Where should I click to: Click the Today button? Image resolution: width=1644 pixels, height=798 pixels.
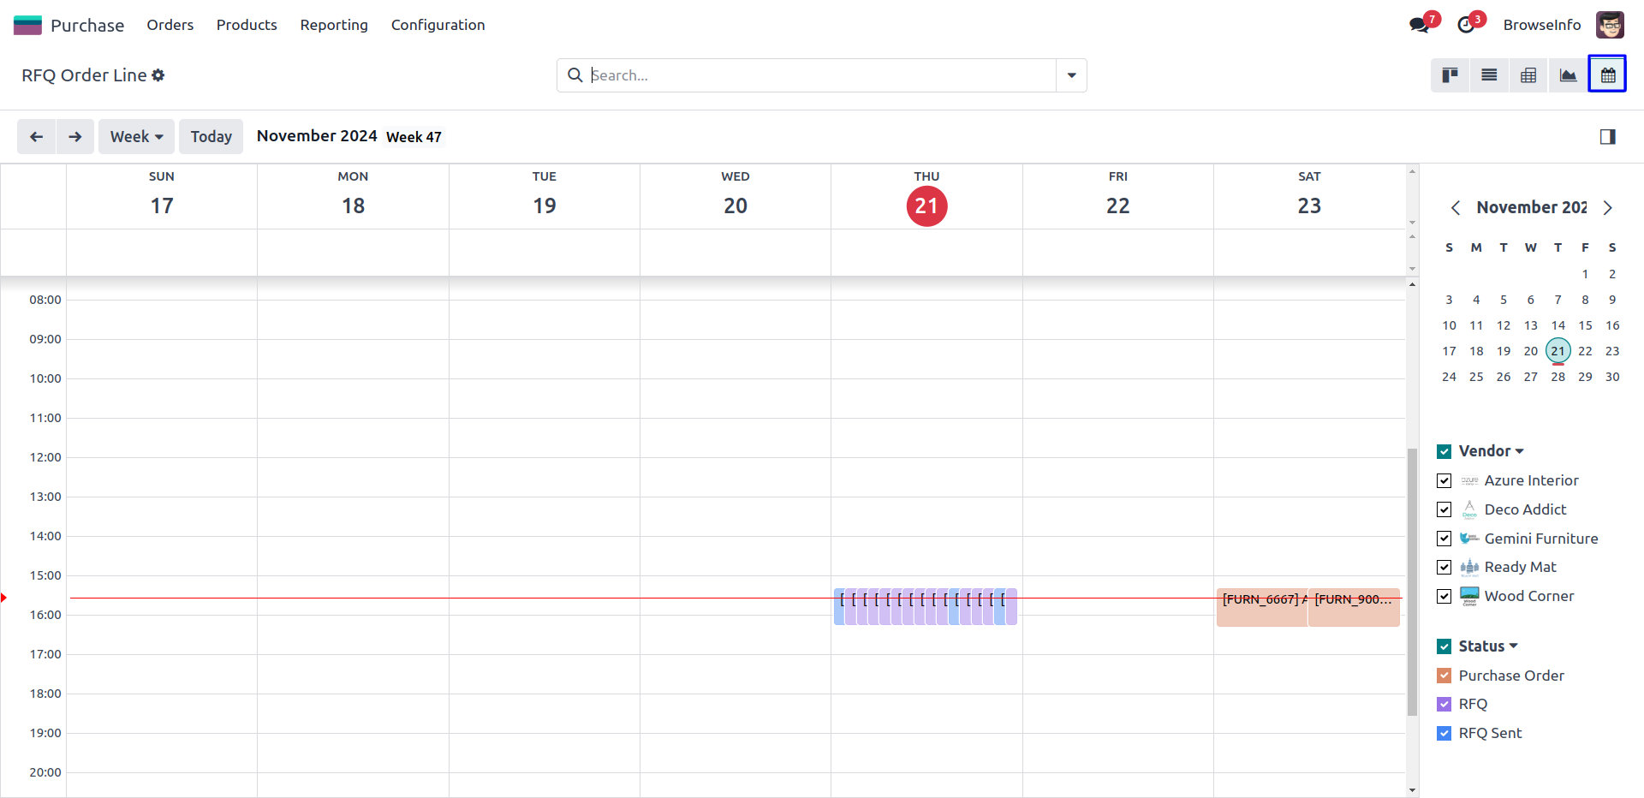pyautogui.click(x=211, y=137)
